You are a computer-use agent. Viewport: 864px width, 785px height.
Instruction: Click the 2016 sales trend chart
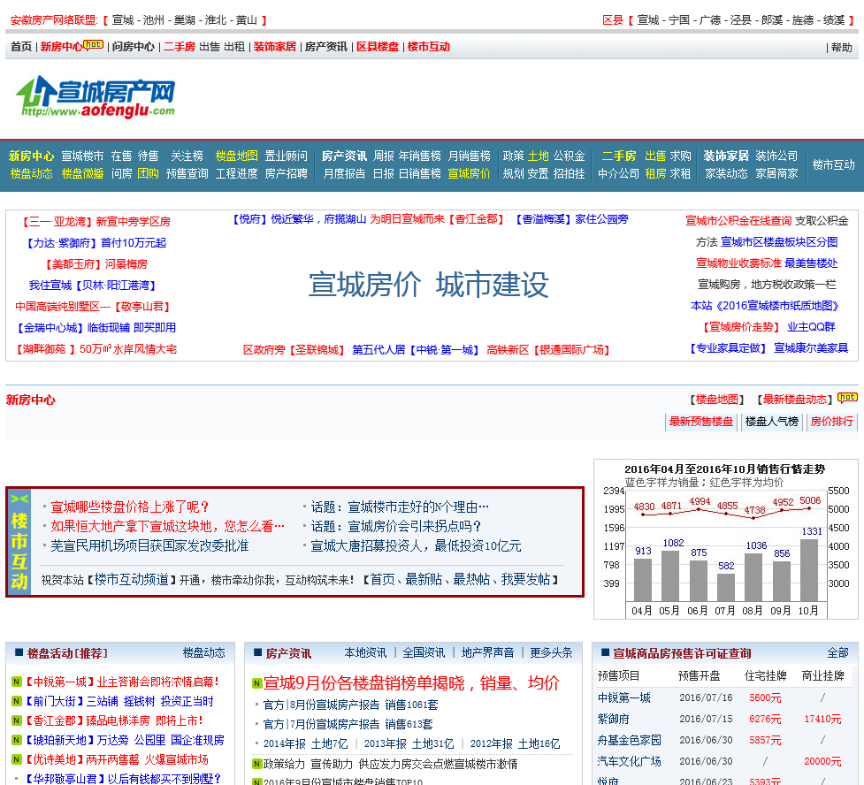pos(726,539)
